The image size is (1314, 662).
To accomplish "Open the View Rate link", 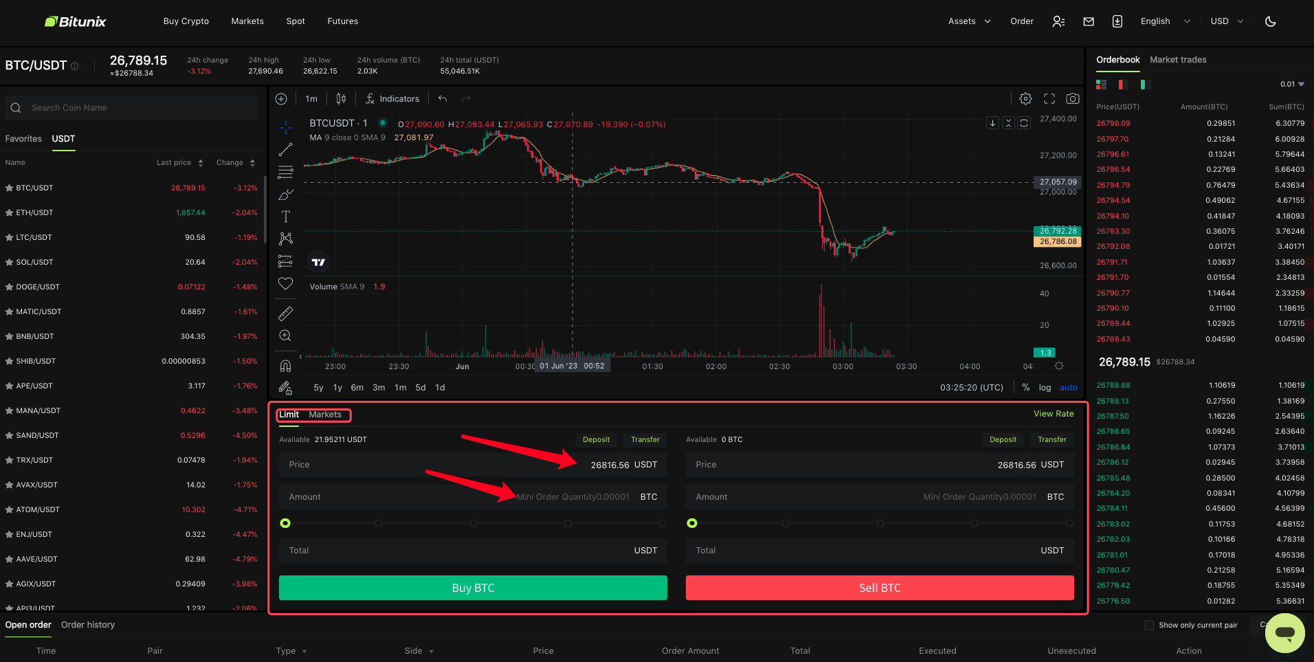I will coord(1054,414).
